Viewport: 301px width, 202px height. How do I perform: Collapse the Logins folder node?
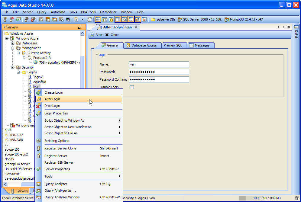tap(18, 72)
